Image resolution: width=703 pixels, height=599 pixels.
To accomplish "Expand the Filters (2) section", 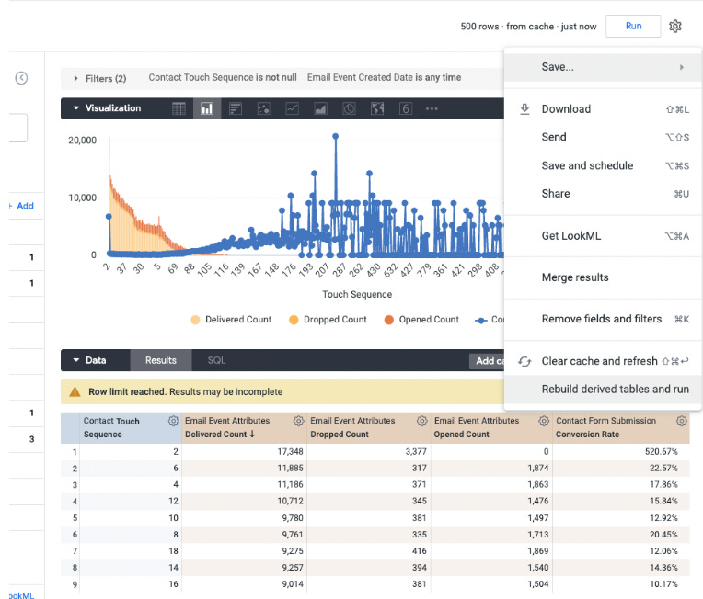I will pos(75,78).
